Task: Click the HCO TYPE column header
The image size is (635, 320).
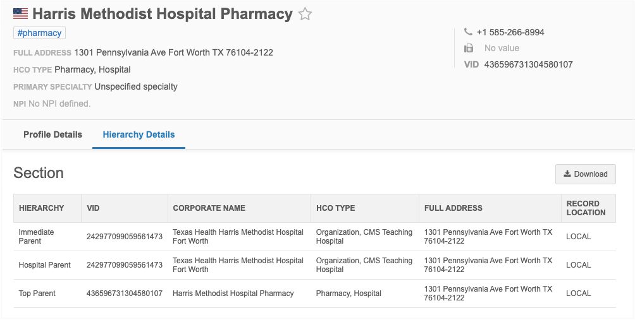Action: pos(335,208)
